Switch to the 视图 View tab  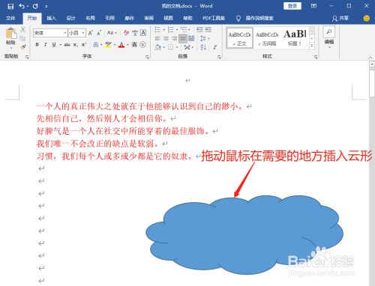[168, 18]
